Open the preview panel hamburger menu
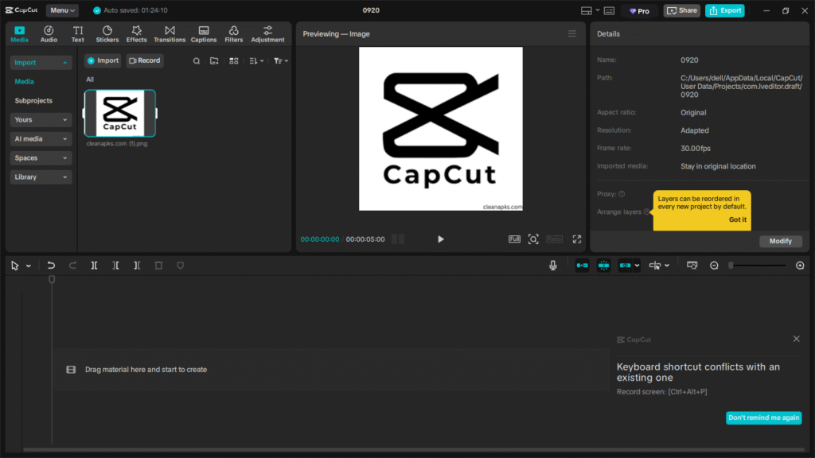Viewport: 815px width, 458px height. coord(571,33)
